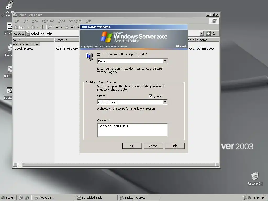Open Help in Shut Down dialog
Viewport: 268px width, 201px height.
[x=175, y=146]
